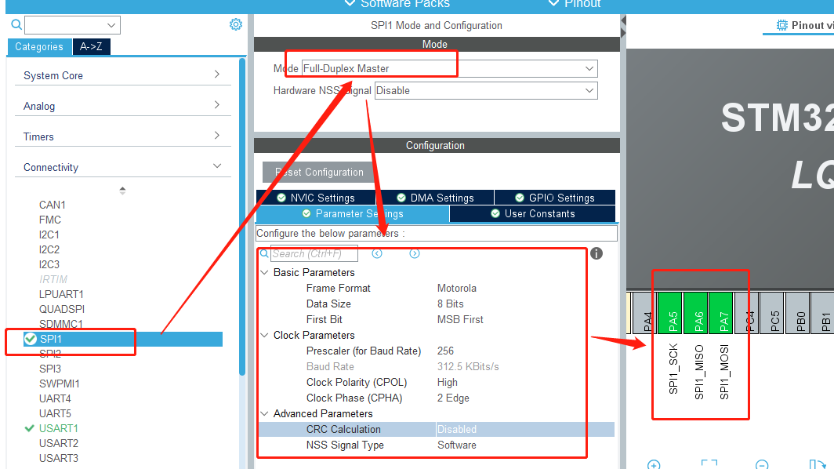Click the First Bit value MSB First
Image resolution: width=834 pixels, height=469 pixels.
click(x=460, y=319)
